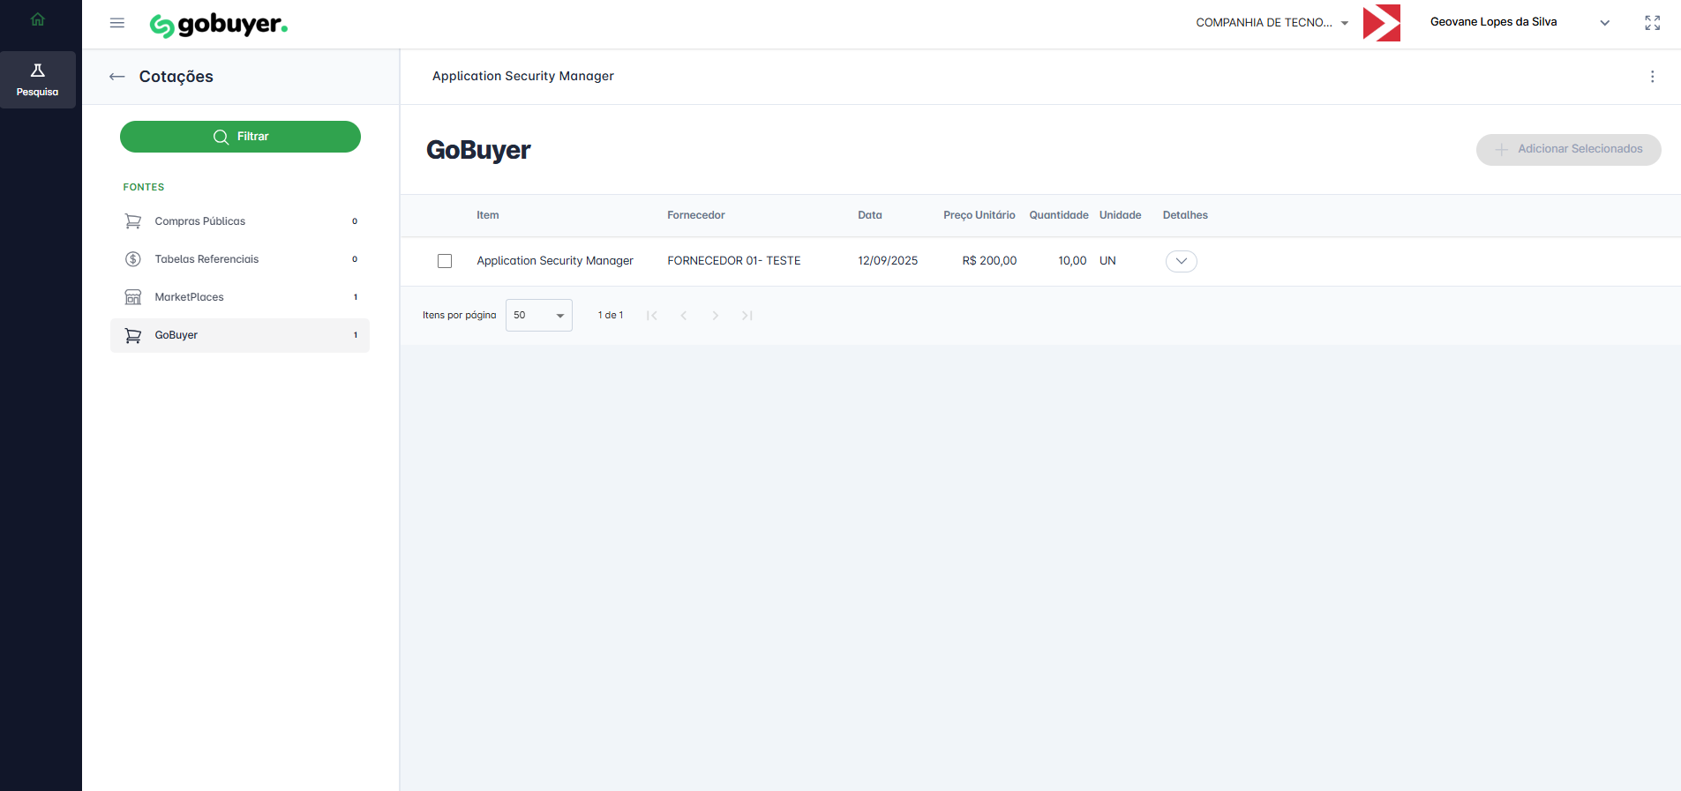Viewport: 1681px width, 791px height.
Task: Go to the last page of results
Action: click(x=747, y=316)
